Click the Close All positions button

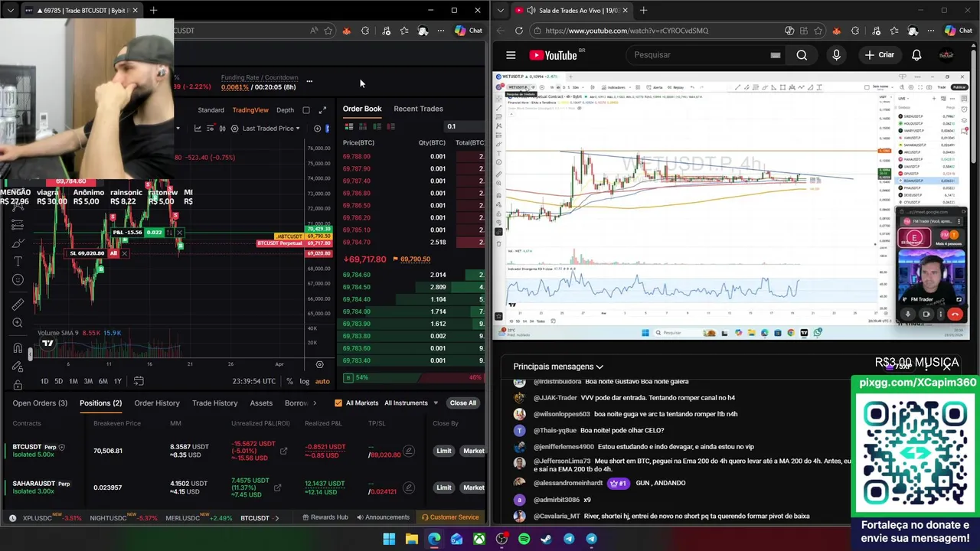(462, 403)
